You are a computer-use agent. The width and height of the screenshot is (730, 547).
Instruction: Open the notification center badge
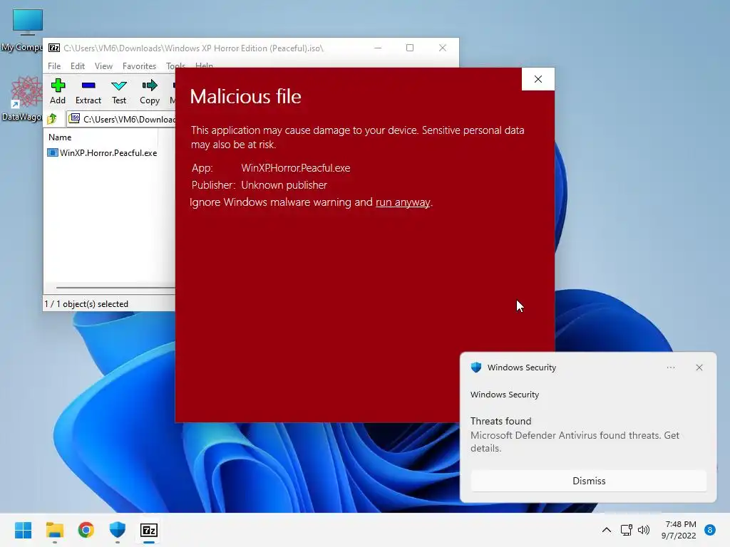710,530
